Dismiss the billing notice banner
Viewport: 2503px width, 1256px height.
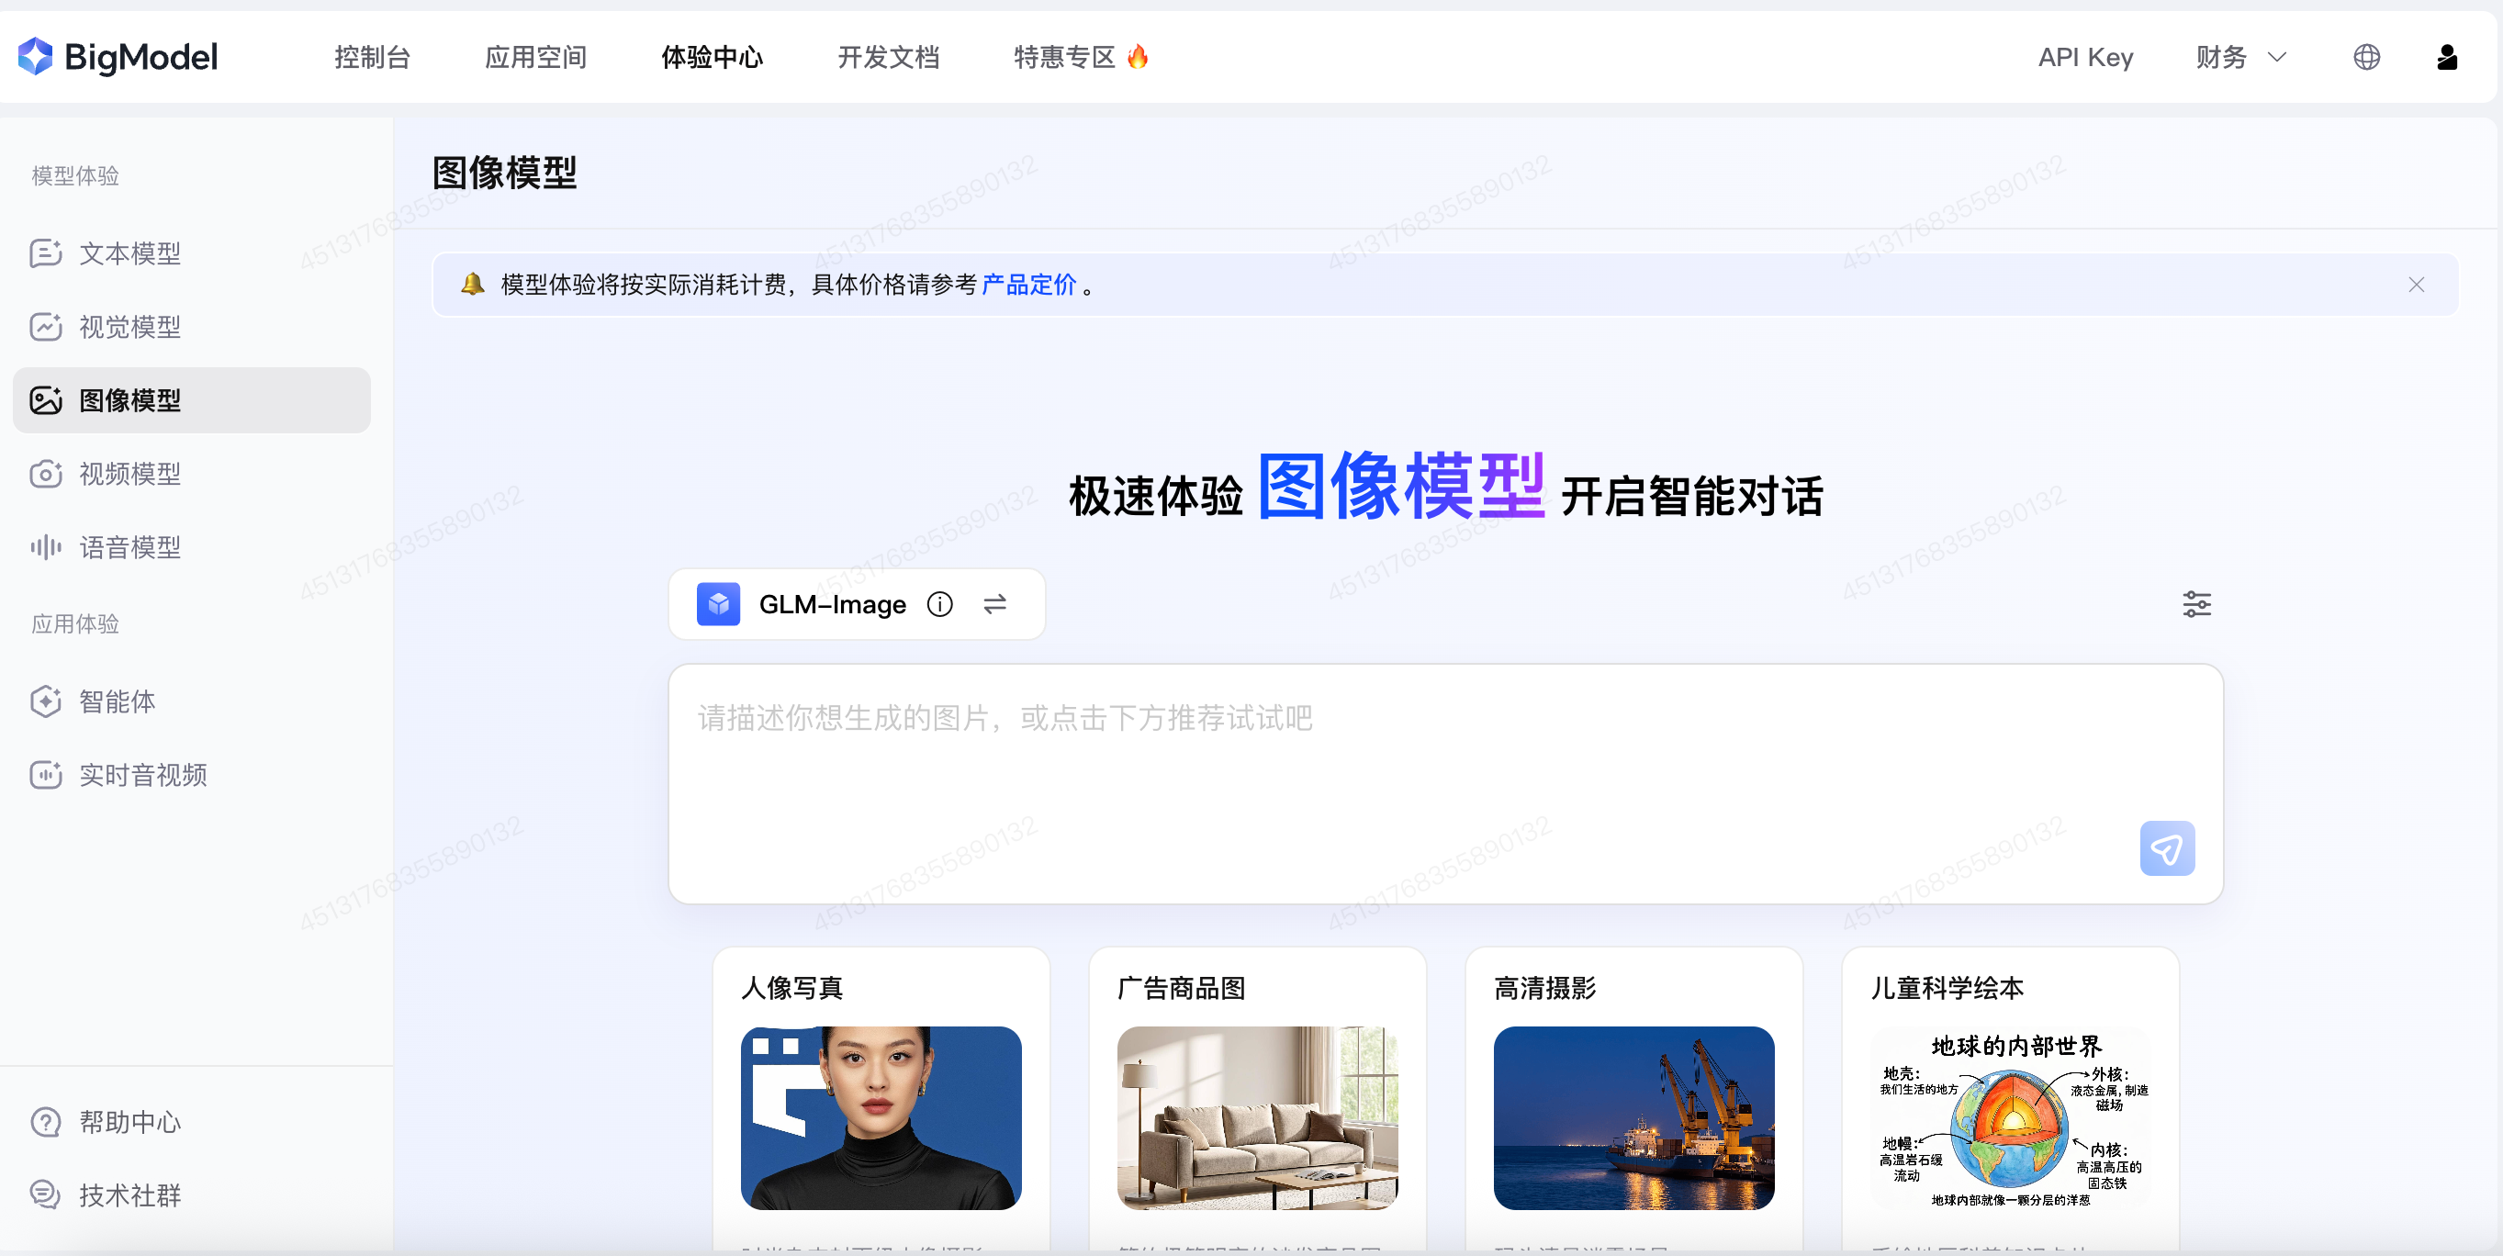tap(2416, 285)
